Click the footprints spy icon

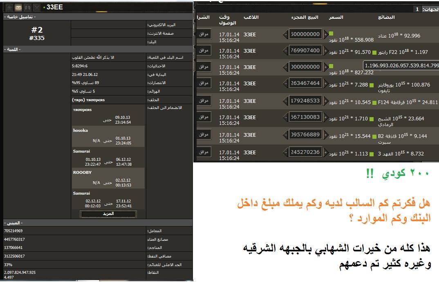[x=27, y=7]
